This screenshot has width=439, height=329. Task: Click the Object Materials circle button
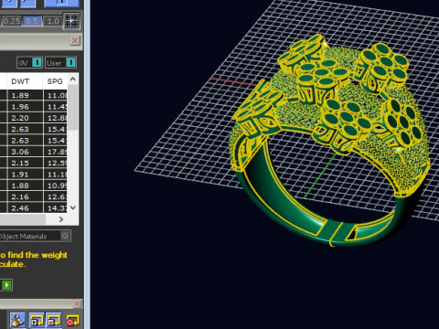pos(65,236)
